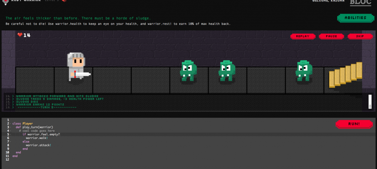Click the empty dungeon tile behind the warrior

(35, 80)
